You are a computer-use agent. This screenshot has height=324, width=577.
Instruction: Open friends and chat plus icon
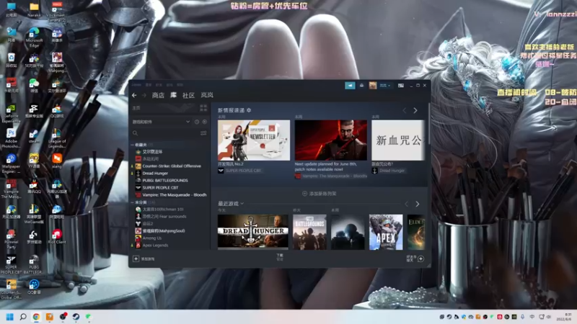[421, 258]
